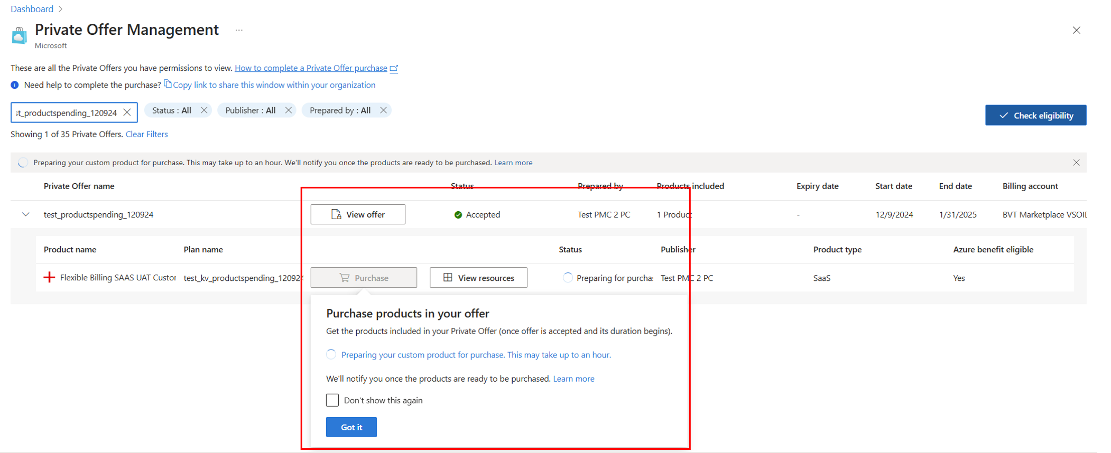Open Learn more in the notification banner
Screen dimensions: 1111x453
click(x=513, y=163)
